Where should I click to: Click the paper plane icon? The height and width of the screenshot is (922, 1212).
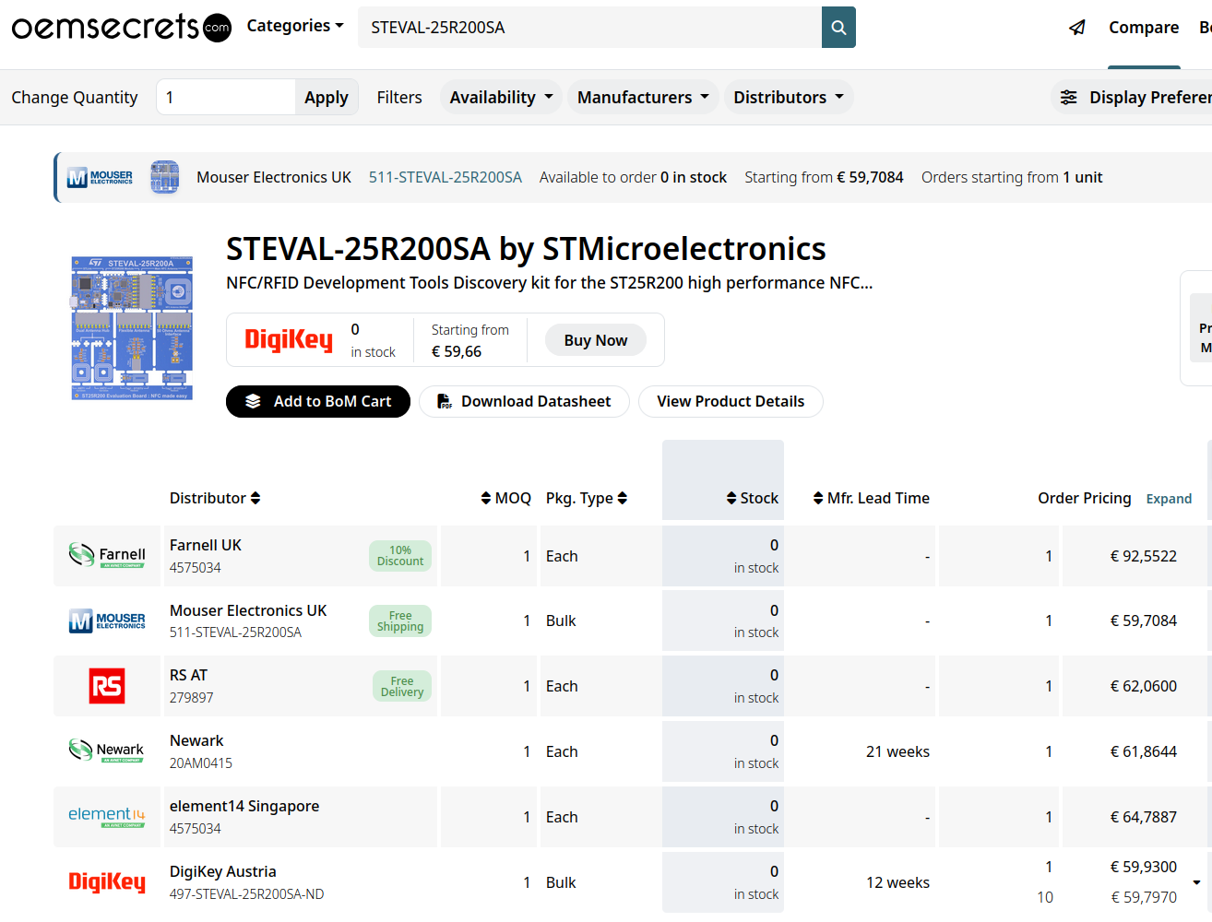click(1076, 28)
